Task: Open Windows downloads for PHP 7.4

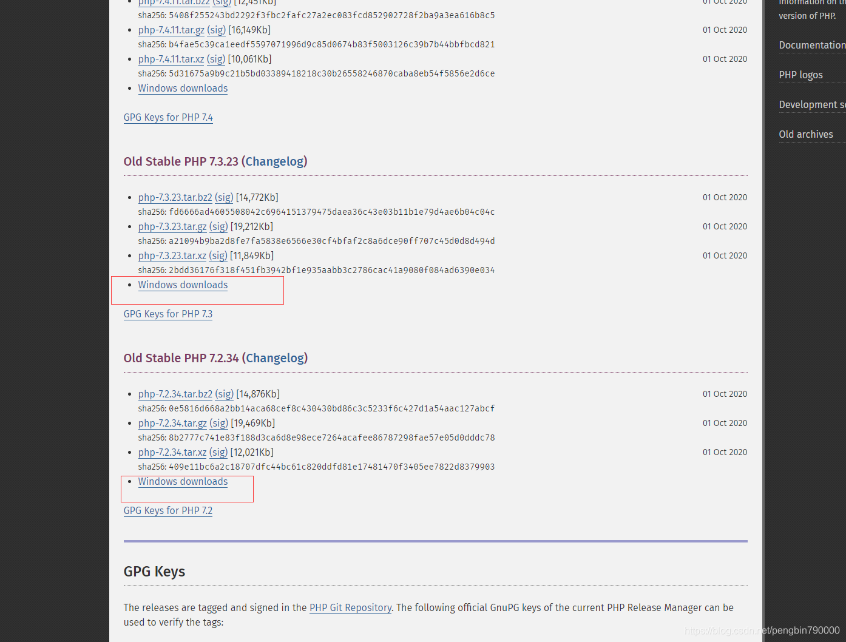Action: point(183,88)
